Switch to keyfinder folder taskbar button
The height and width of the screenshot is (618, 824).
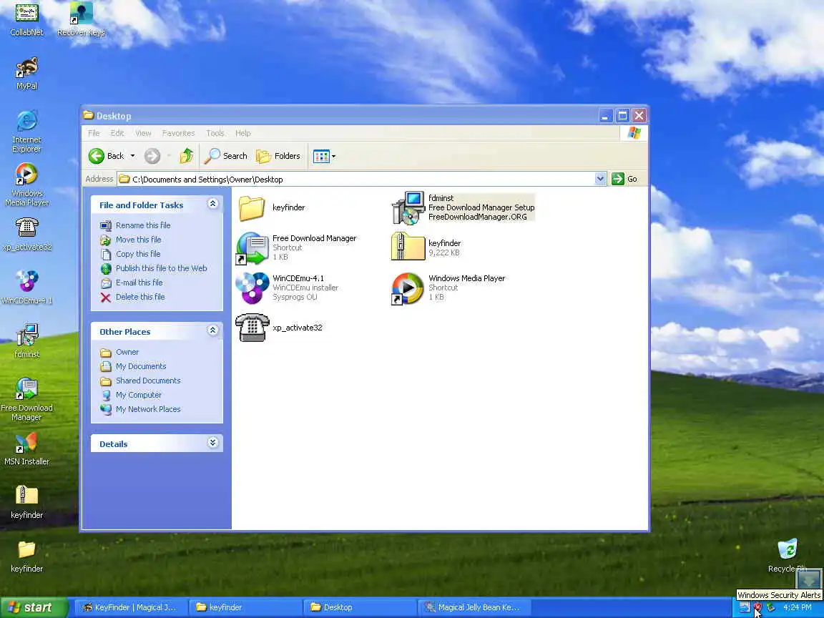(x=245, y=607)
